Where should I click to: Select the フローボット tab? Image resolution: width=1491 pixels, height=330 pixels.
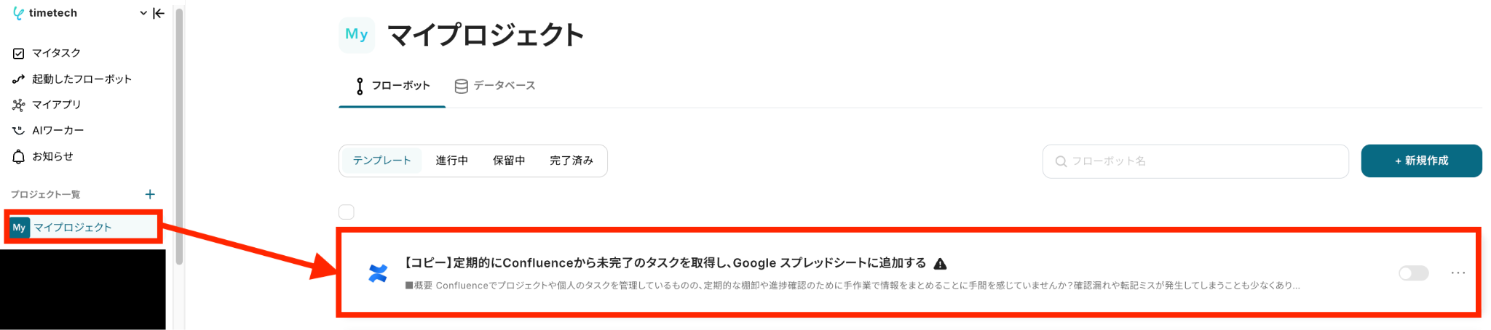click(x=392, y=86)
